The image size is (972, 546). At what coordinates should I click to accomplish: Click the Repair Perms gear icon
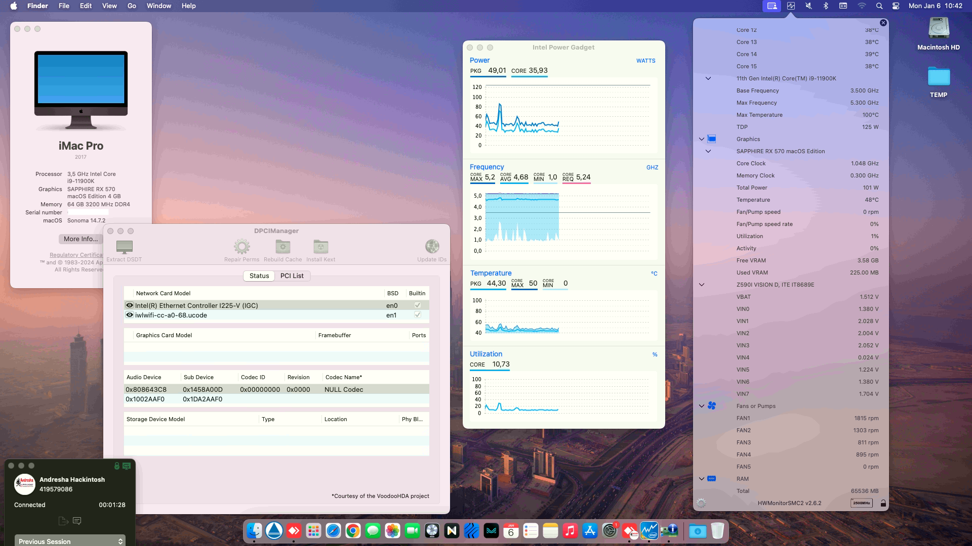click(x=241, y=247)
